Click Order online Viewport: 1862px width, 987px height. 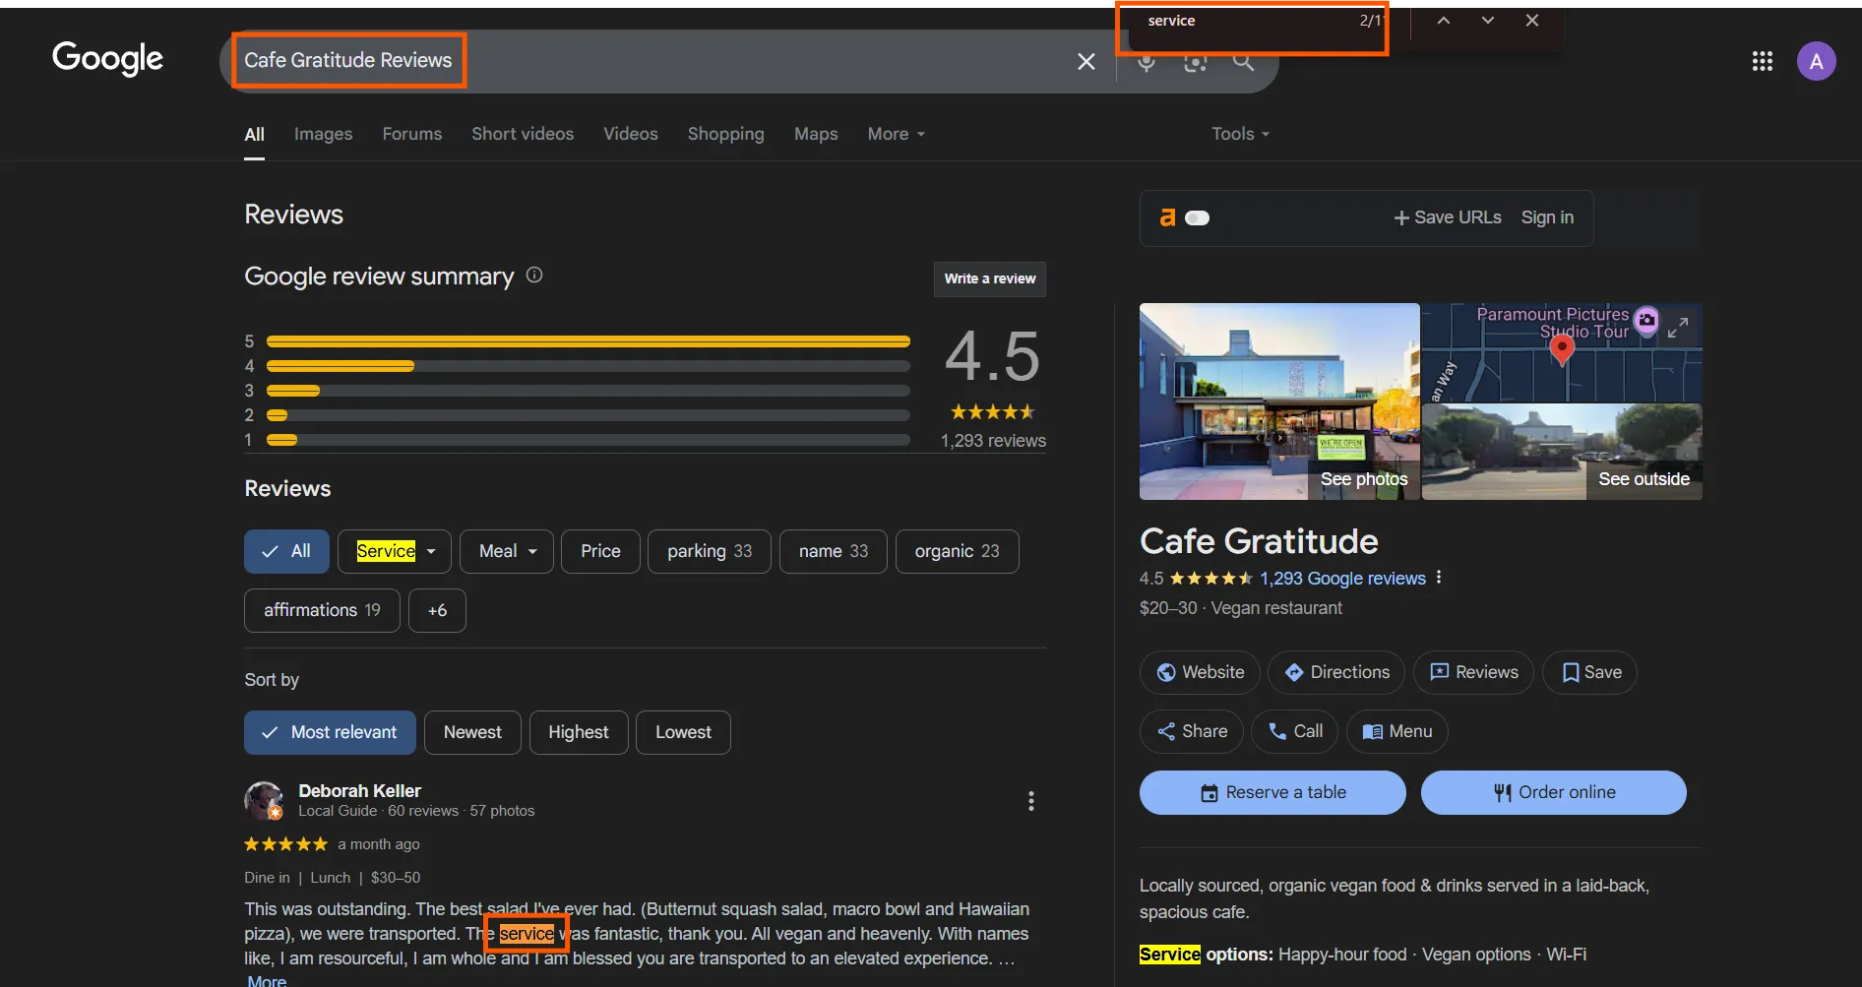[1554, 792]
